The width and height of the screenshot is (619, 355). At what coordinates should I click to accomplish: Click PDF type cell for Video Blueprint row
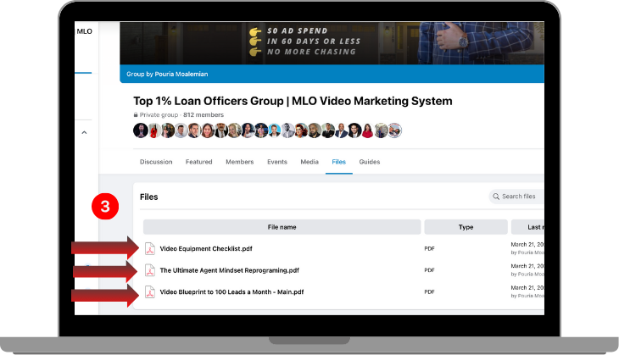(x=430, y=292)
